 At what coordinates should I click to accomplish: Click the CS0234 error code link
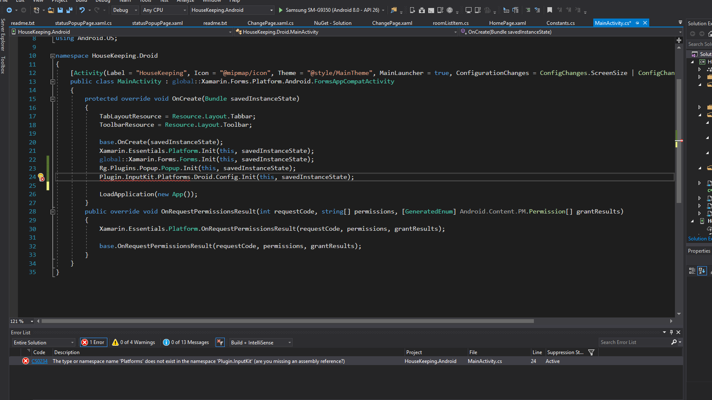click(x=39, y=361)
